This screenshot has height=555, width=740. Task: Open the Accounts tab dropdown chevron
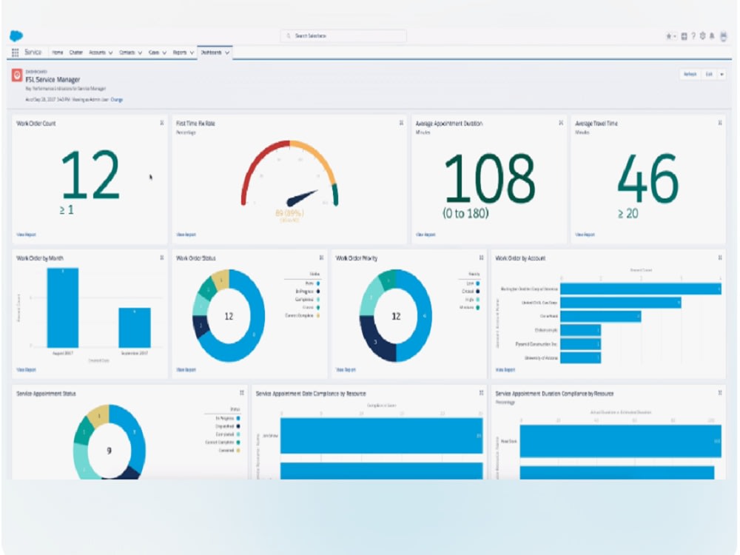[x=110, y=53]
